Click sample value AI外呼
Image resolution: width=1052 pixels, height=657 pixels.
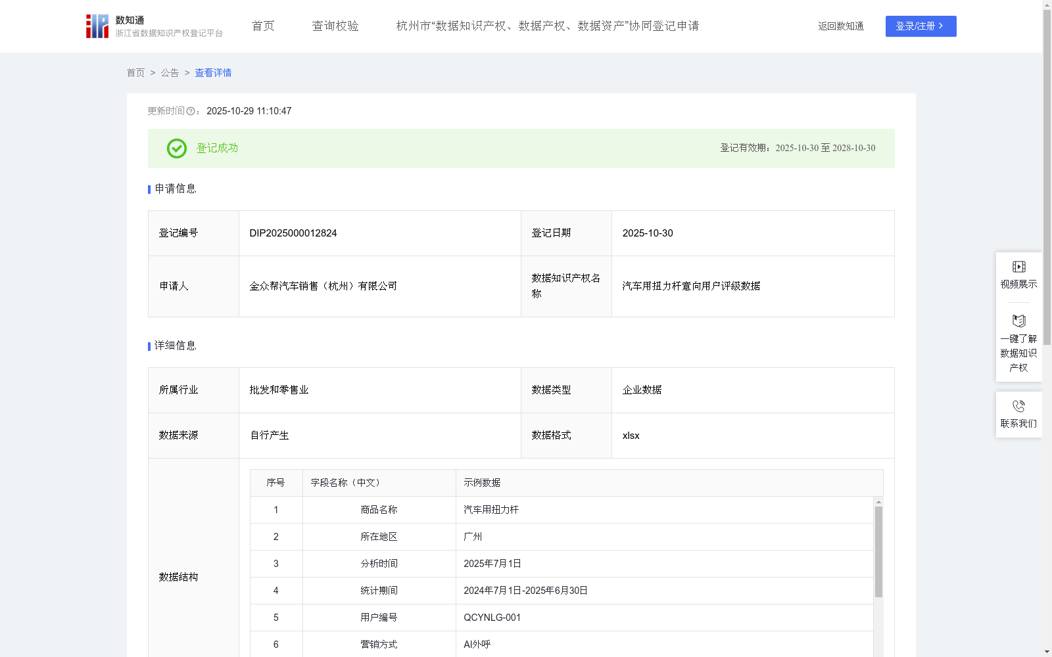click(477, 645)
